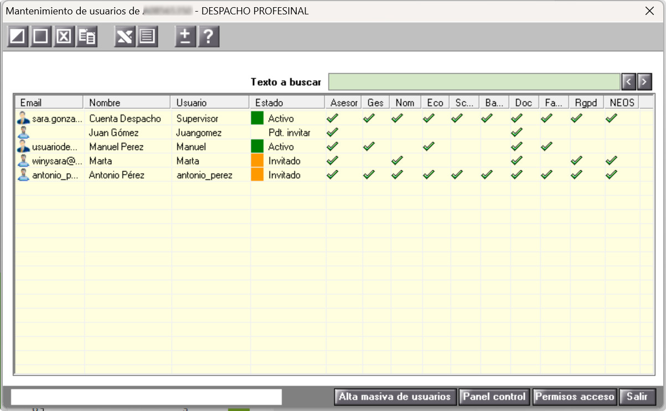Click the Rgpd column header
This screenshot has height=411, width=666.
586,102
